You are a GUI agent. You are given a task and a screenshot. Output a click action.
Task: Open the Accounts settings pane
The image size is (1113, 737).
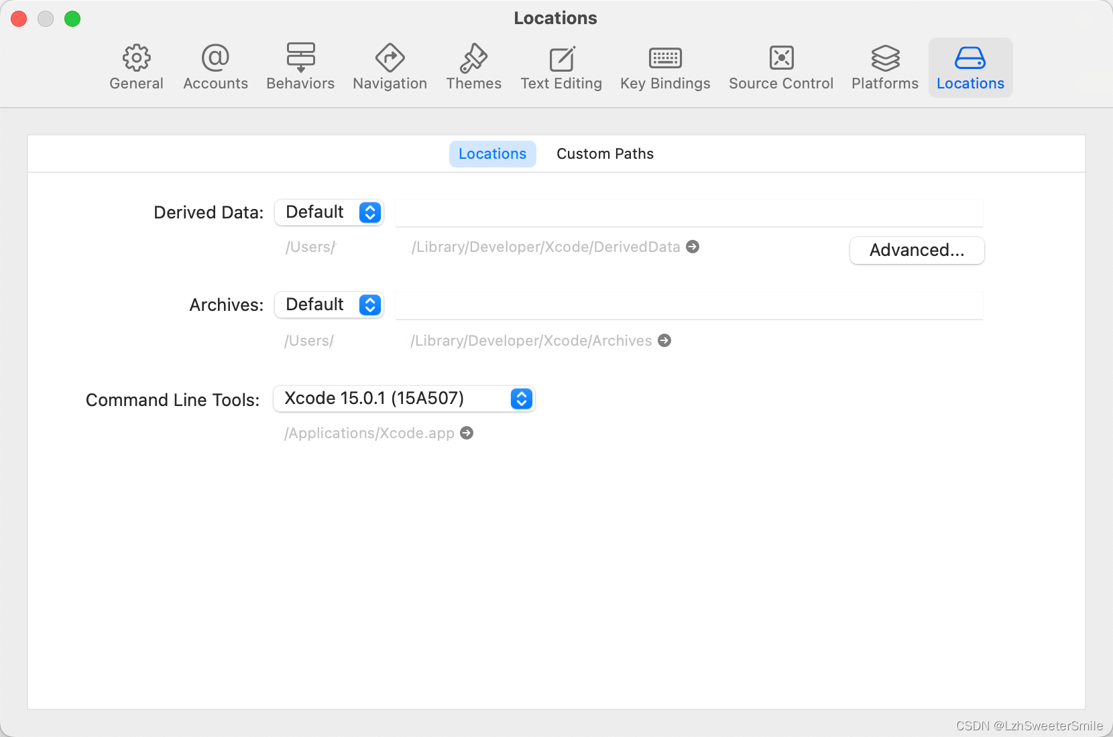(x=215, y=66)
